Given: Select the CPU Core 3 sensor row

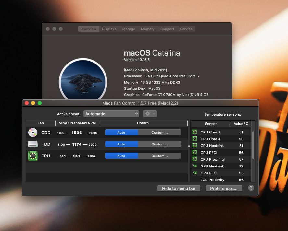Looking at the screenshot, I should coord(221,132).
